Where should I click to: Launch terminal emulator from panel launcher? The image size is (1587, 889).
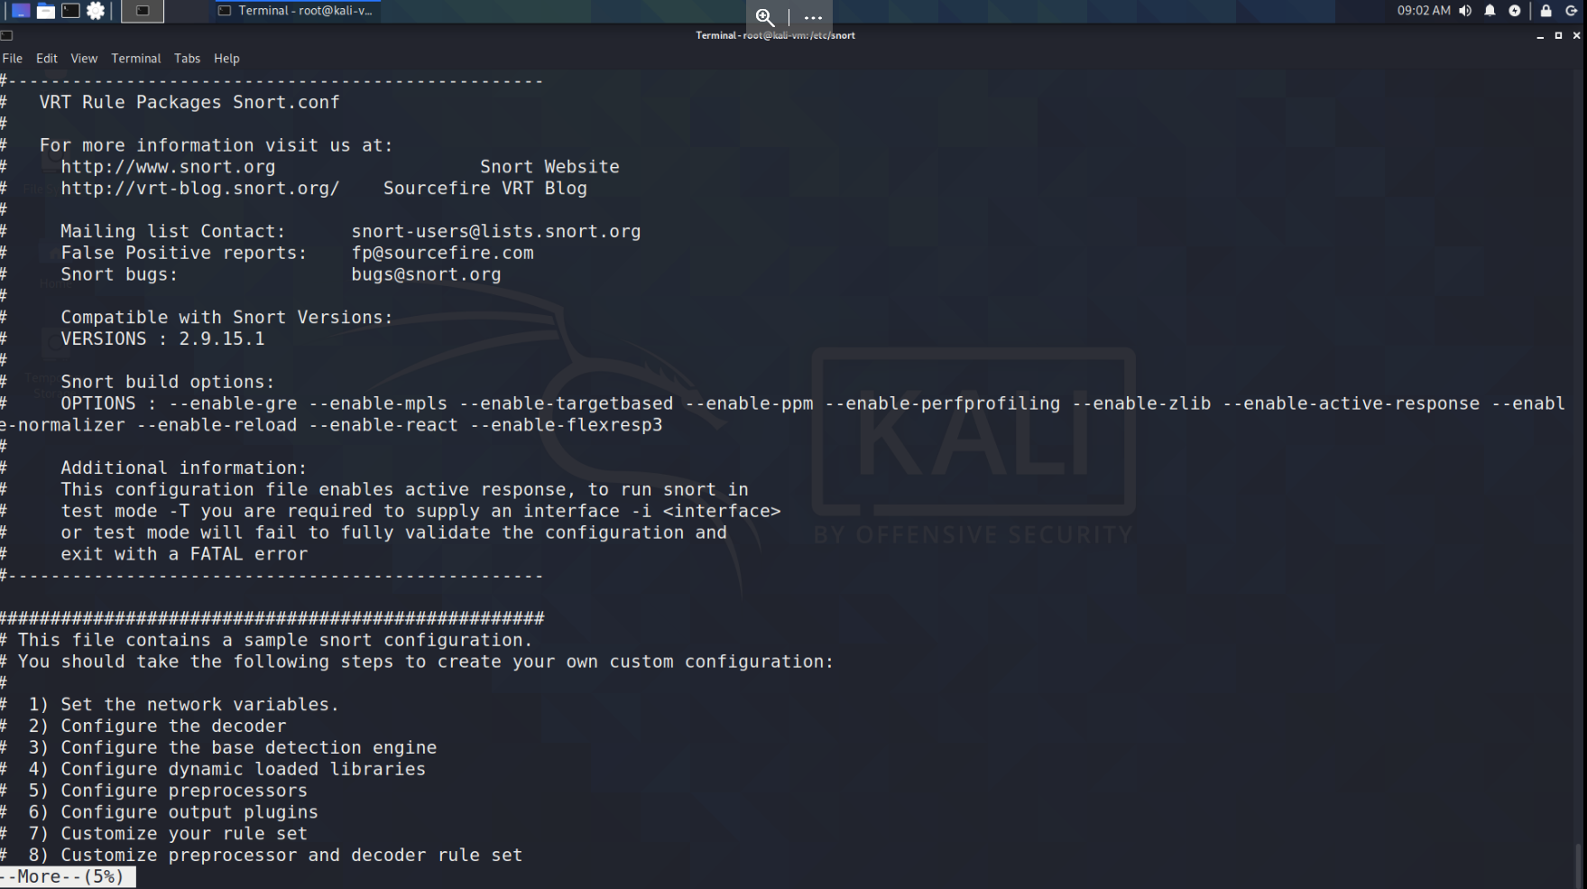point(70,11)
